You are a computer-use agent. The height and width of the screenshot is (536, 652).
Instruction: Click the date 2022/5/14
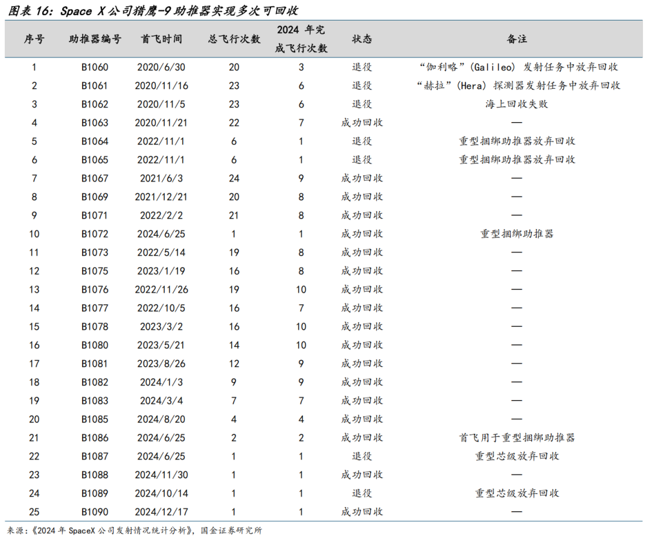161,253
